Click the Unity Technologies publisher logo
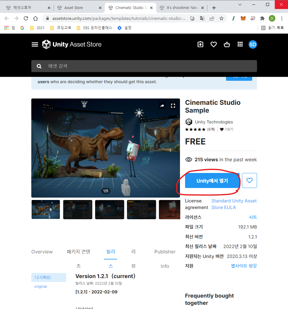Screen dimensions: 288x309 tap(189, 122)
